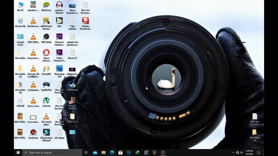
Task: Open Youtube Broadcast red shortcut icon
Action: [85, 23]
